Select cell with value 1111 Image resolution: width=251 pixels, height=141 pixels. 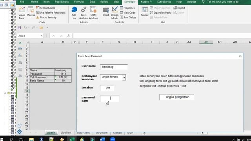(63, 74)
